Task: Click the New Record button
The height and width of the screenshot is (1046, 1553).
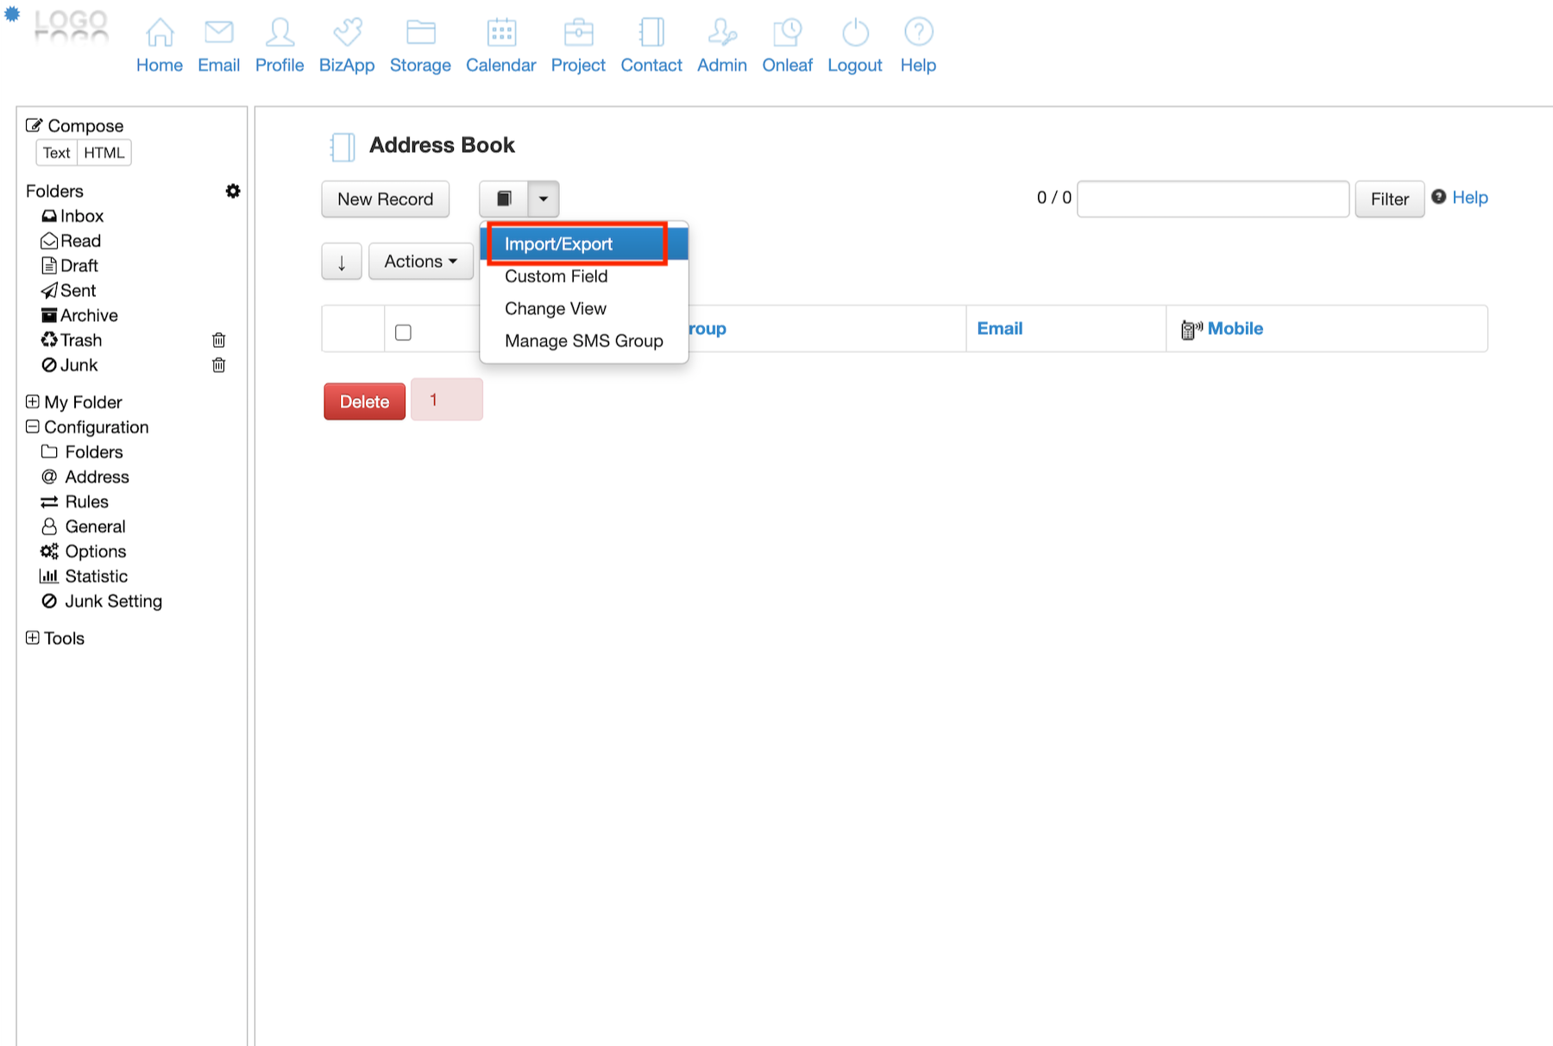Action: click(386, 199)
